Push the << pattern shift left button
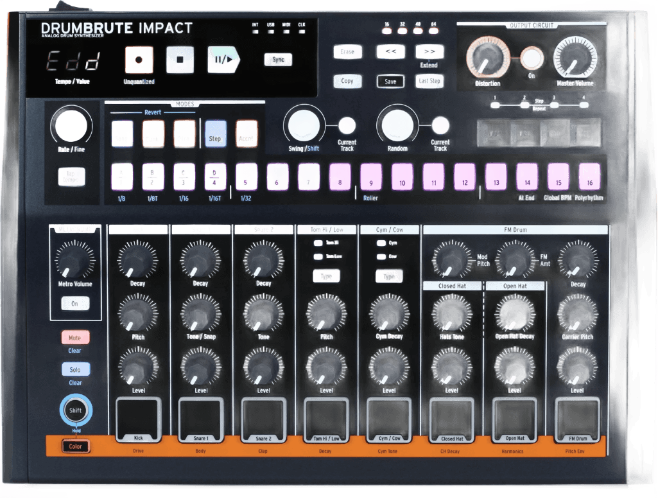The image size is (658, 499). [x=390, y=51]
